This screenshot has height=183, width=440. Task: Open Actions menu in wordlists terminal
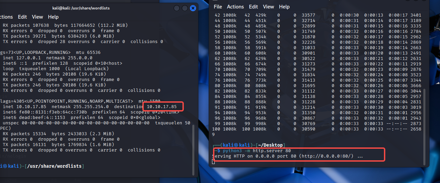click(6, 17)
